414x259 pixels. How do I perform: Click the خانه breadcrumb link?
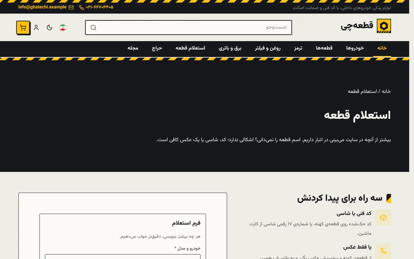pos(386,91)
